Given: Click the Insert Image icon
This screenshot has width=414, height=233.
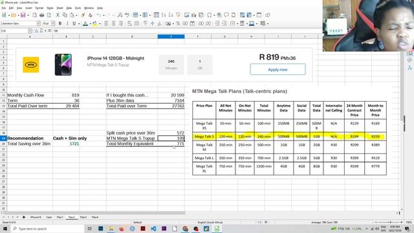Looking at the screenshot, I should [x=186, y=15].
